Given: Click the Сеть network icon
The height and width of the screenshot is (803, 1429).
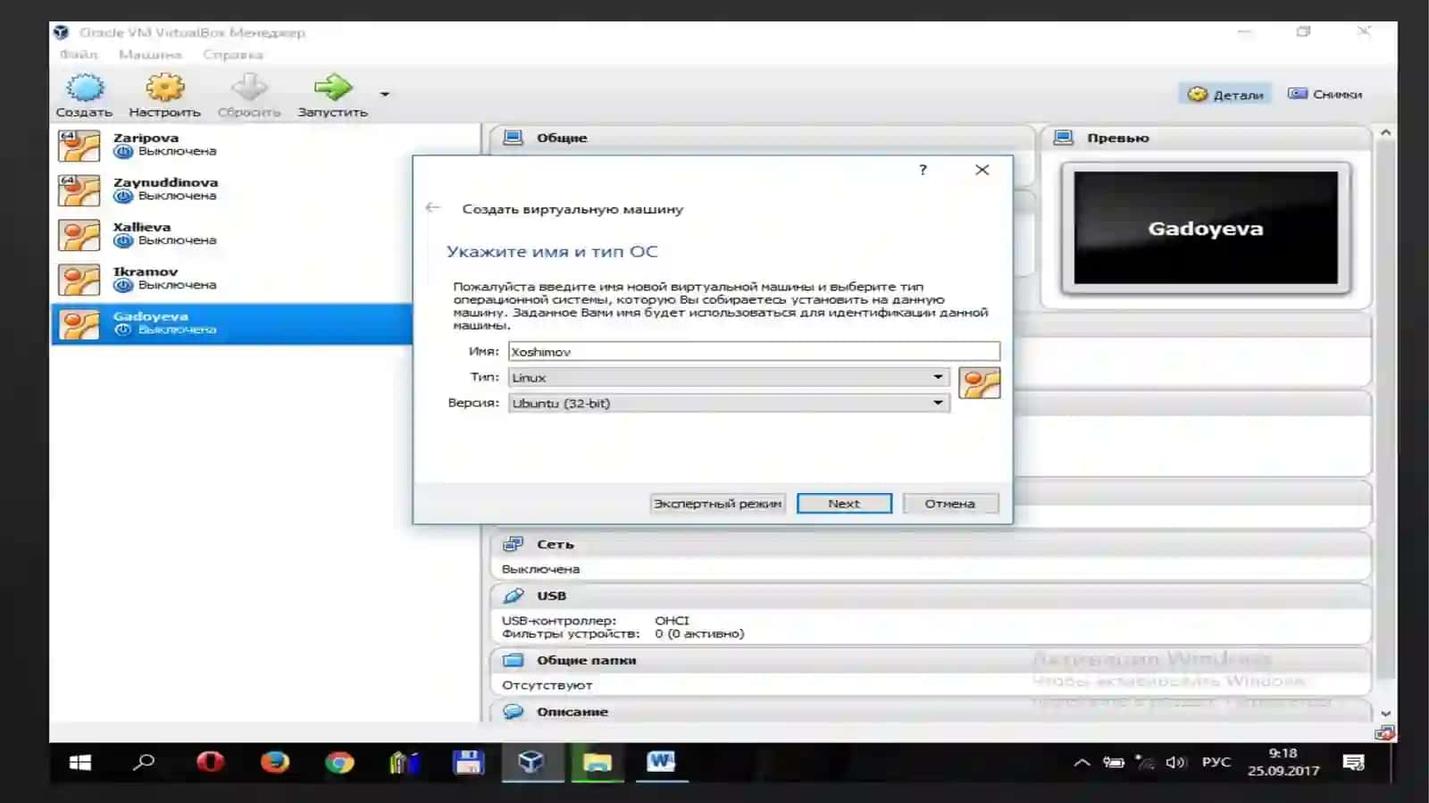Looking at the screenshot, I should 513,544.
